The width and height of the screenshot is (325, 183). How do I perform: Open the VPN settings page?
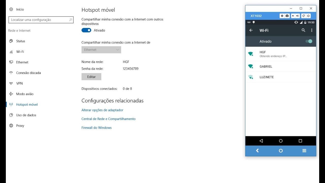tap(19, 83)
